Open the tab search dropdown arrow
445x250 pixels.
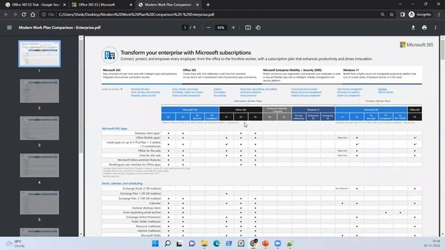[x=400, y=4]
